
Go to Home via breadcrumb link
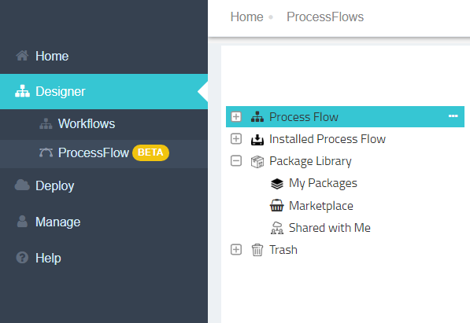pyautogui.click(x=246, y=17)
